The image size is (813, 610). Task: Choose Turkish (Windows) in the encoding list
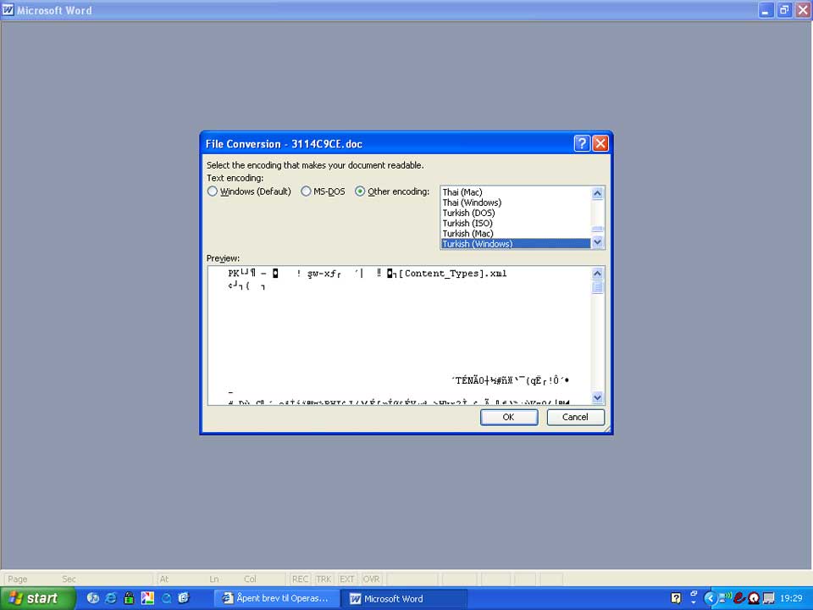pos(516,244)
